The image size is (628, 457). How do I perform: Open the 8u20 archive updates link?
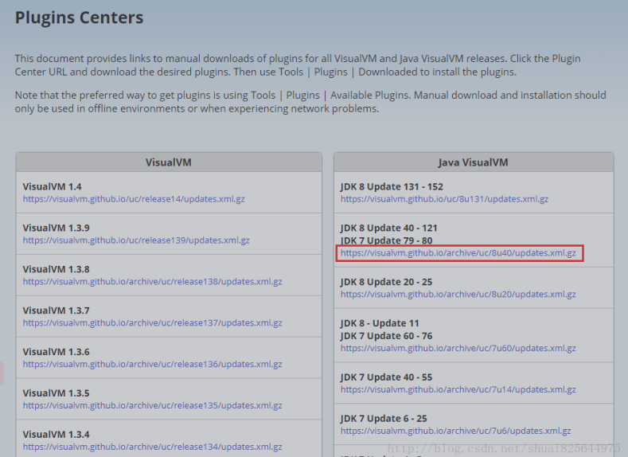click(x=458, y=295)
